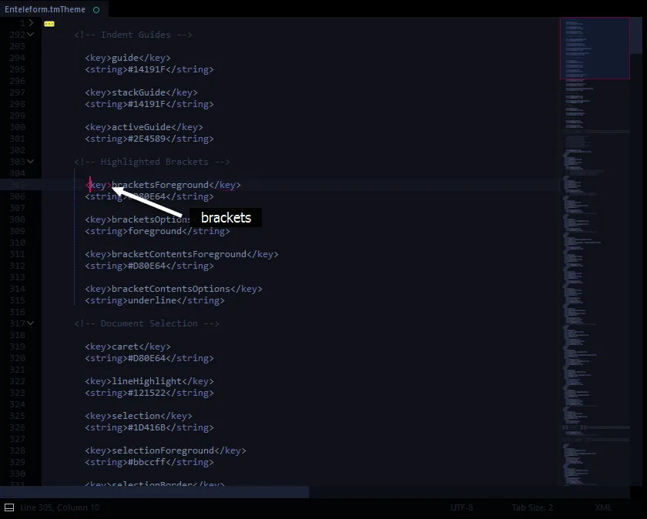Click the foreground string value on line 309
Viewport: 647px width, 519px height.
click(x=155, y=231)
